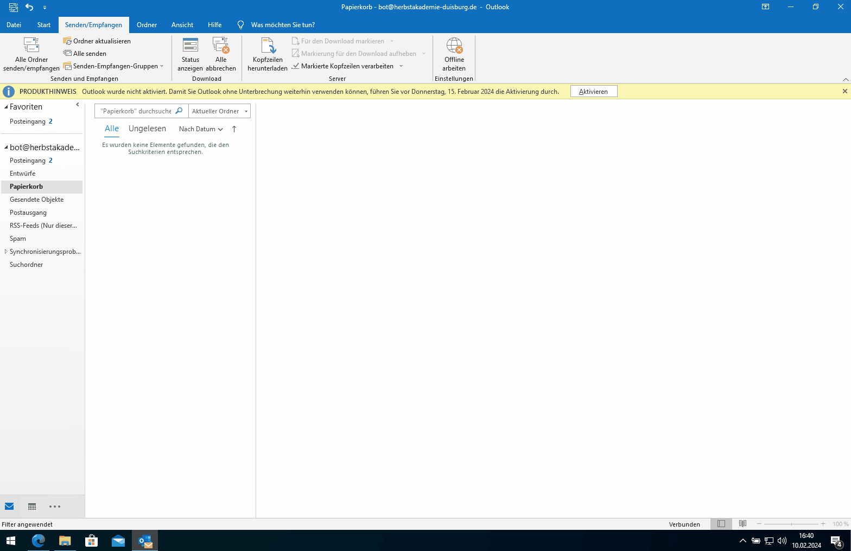Open Markierte Kopfzeilen verarbeiten dropdown

coord(401,66)
